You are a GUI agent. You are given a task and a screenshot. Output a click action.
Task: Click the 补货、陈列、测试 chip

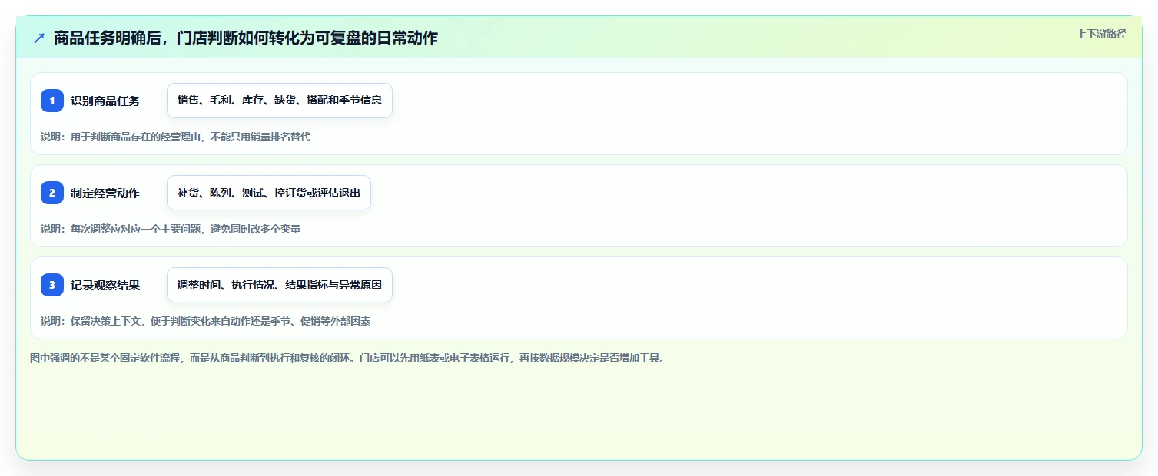269,193
